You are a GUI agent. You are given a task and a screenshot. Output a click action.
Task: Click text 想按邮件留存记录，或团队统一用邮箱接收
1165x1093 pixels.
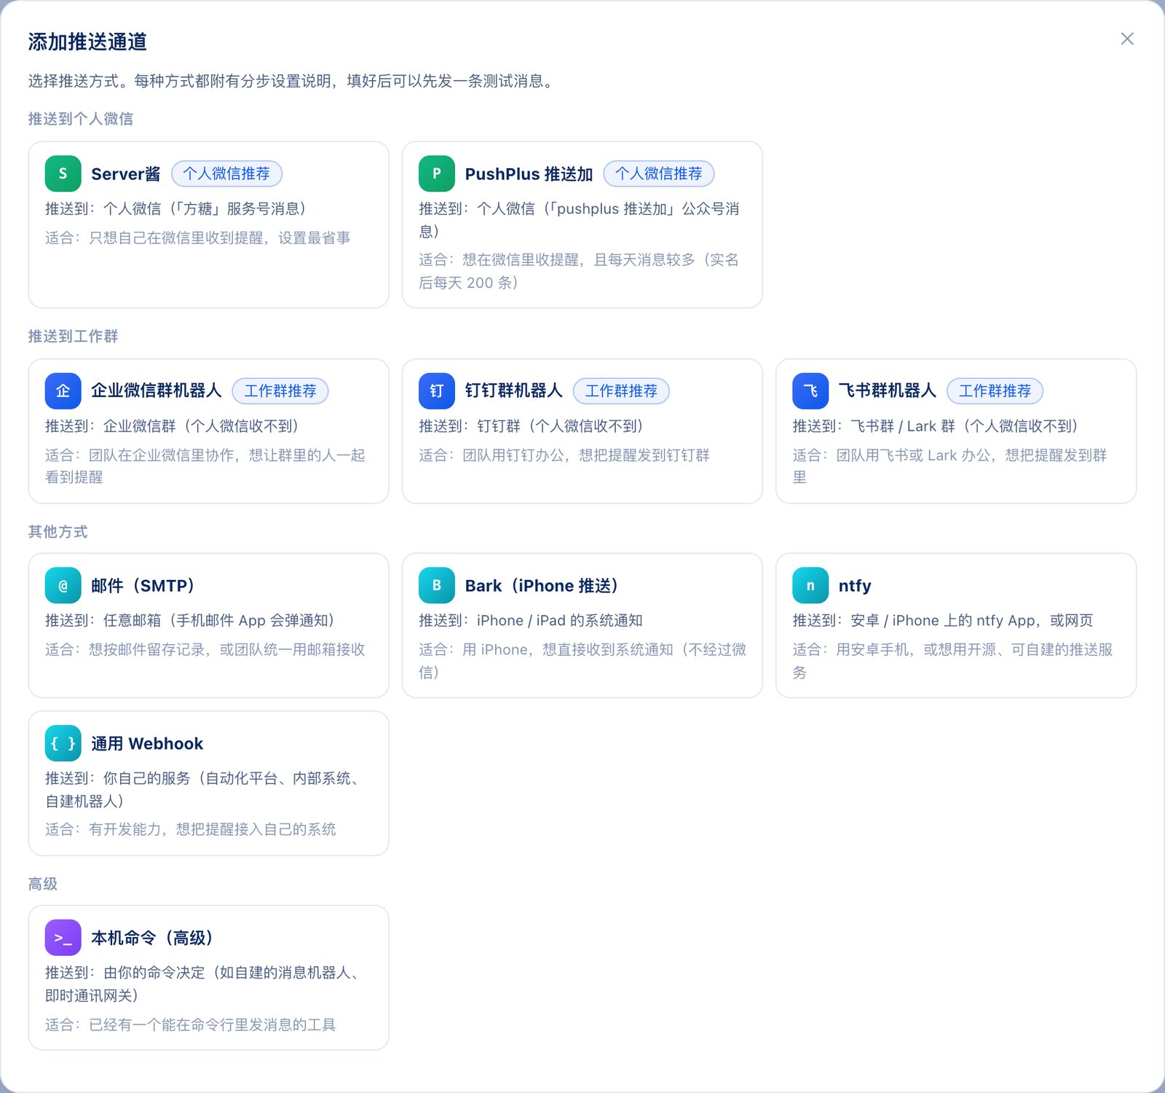226,649
